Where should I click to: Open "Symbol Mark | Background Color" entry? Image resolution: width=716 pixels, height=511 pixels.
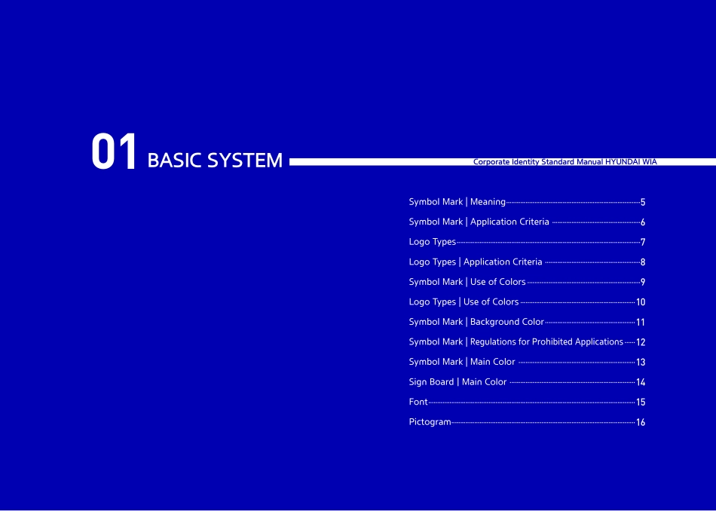pos(476,321)
